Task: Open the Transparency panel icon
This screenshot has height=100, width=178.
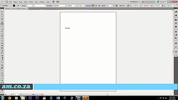Action: [x=176, y=38]
